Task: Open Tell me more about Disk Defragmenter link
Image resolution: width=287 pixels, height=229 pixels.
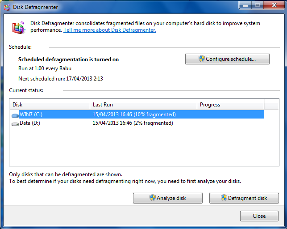Action: pyautogui.click(x=110, y=30)
